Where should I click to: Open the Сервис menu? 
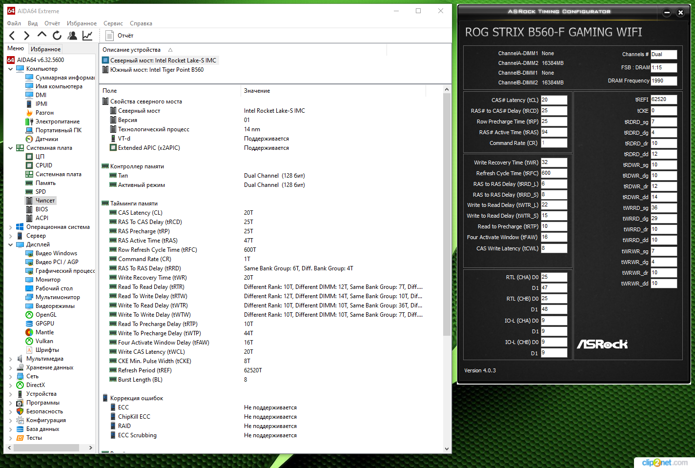point(113,23)
